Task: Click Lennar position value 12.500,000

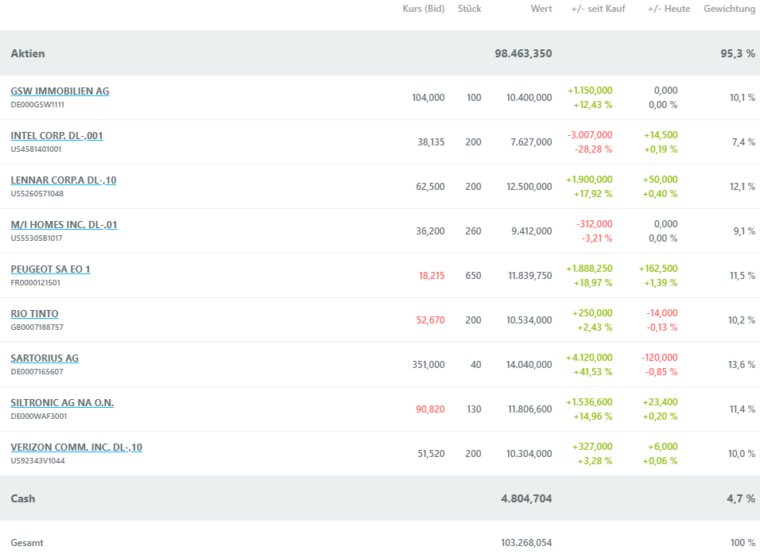Action: point(529,187)
